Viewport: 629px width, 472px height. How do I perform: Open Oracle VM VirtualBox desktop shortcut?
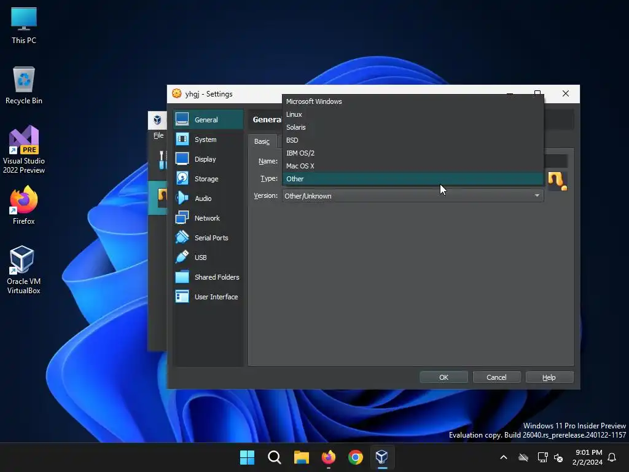tap(24, 270)
